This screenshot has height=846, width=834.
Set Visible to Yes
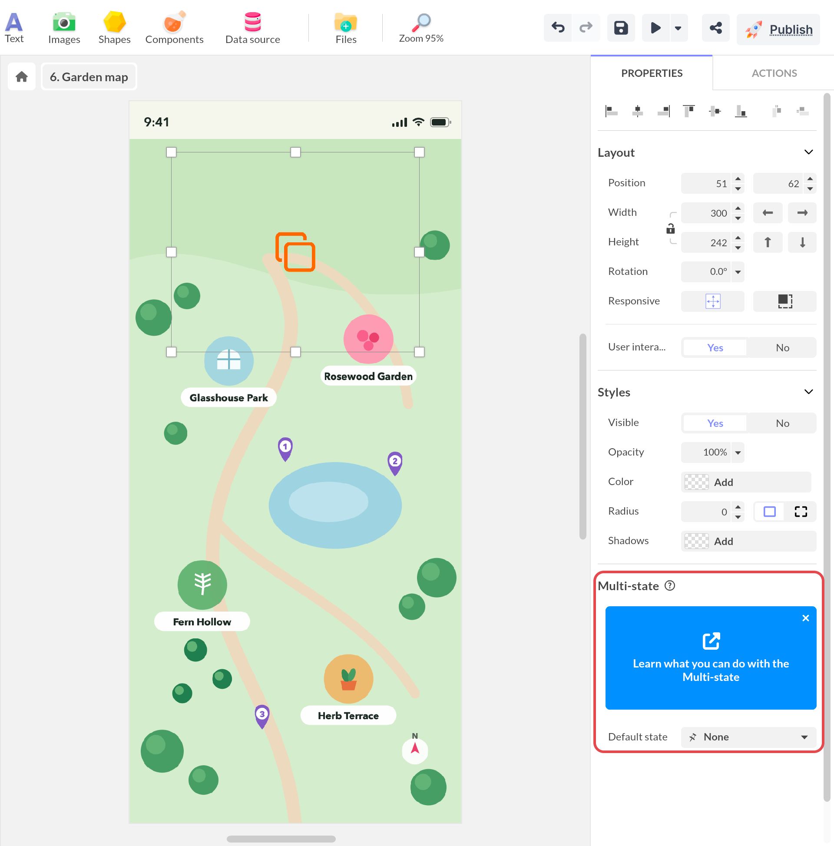tap(715, 423)
